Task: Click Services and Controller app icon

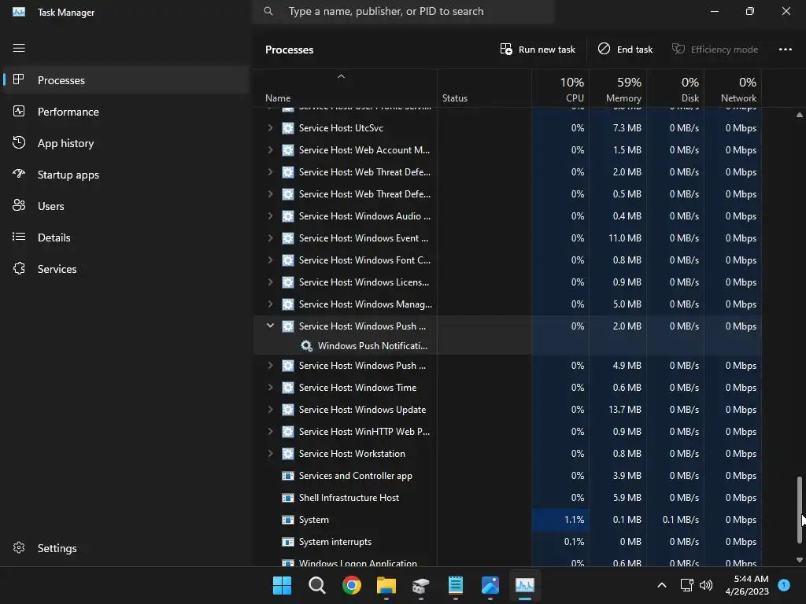Action: tap(288, 476)
